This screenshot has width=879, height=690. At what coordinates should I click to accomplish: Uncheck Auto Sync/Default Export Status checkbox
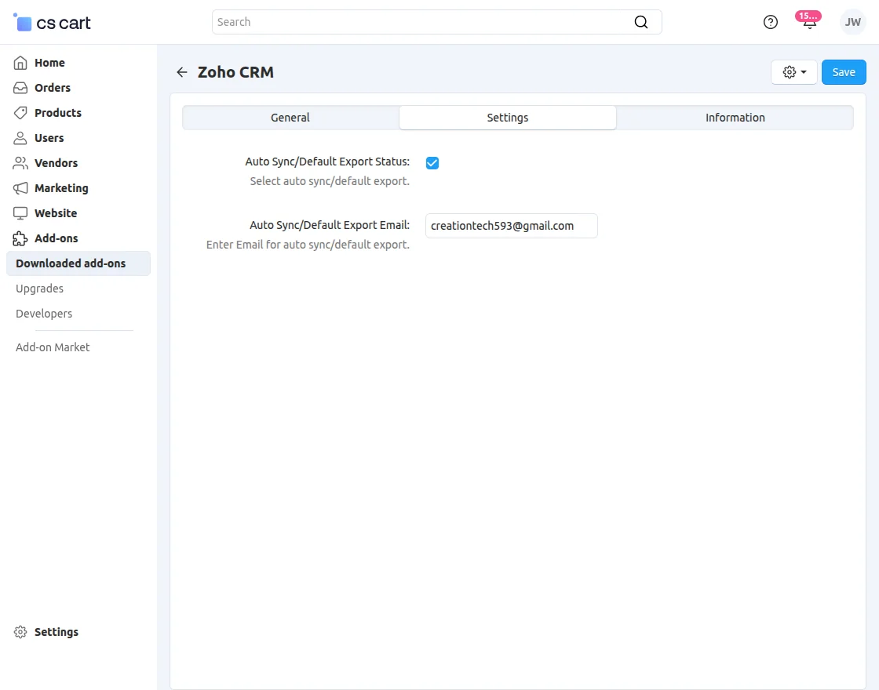pos(432,163)
